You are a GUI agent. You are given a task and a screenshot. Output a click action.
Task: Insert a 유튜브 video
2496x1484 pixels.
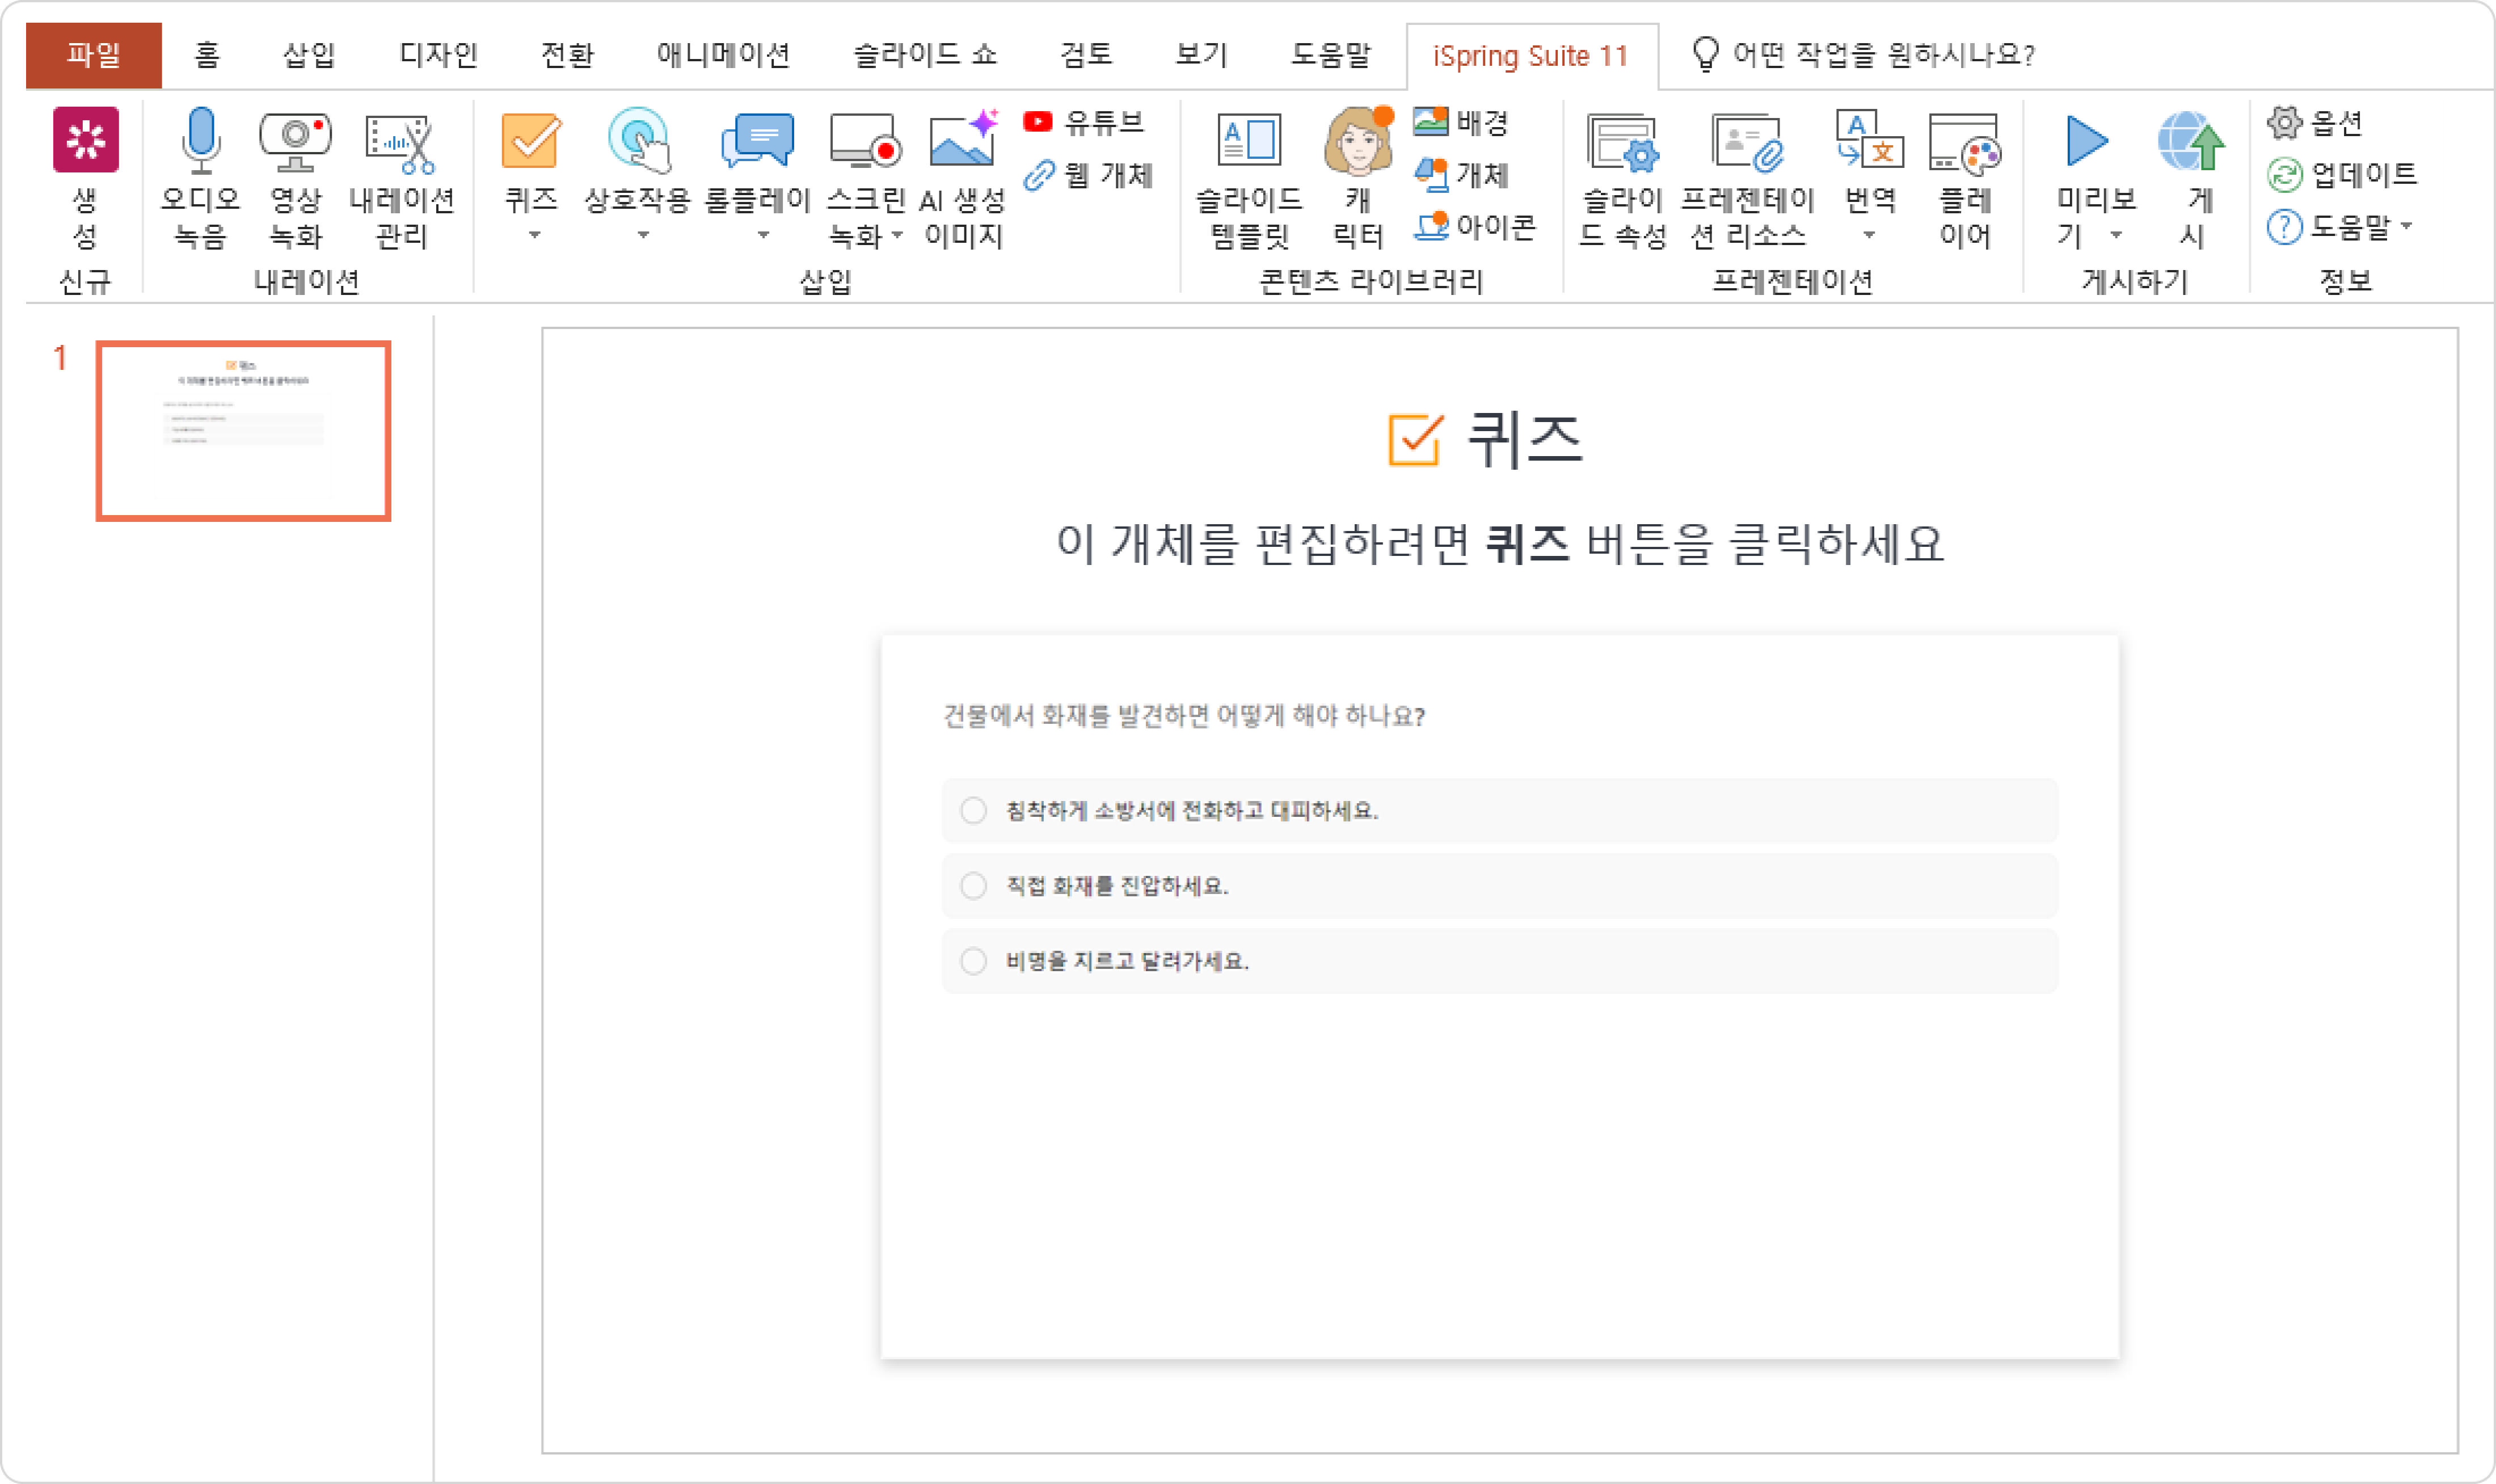tap(1084, 122)
